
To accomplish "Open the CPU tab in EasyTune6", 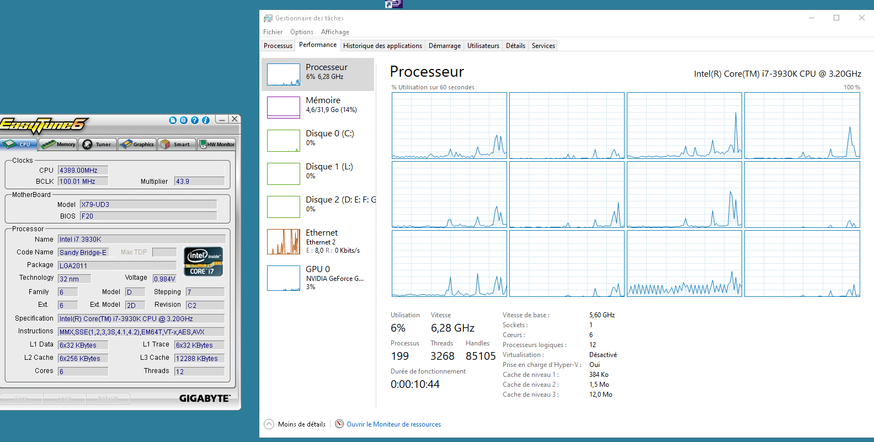I will [18, 145].
